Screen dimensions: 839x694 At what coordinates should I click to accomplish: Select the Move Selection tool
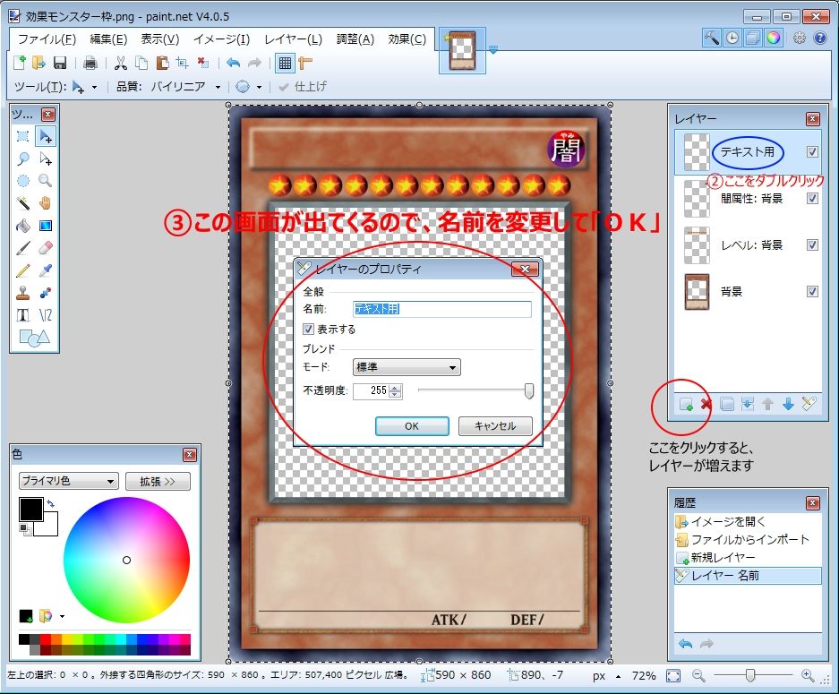46,159
